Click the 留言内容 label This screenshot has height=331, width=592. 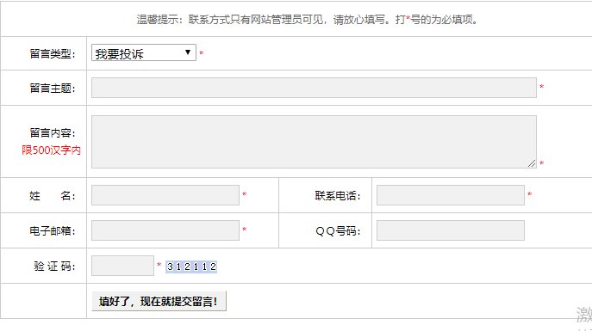53,133
